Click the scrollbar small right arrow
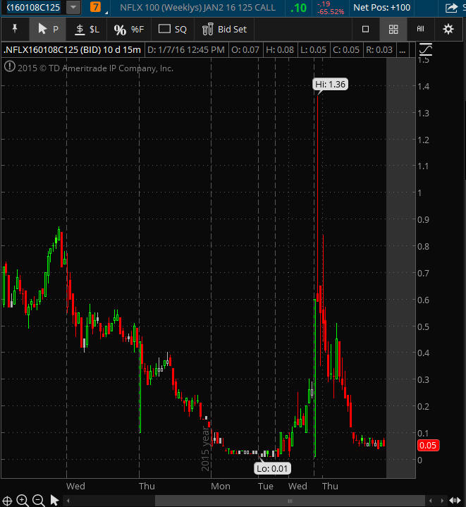This screenshot has width=466, height=507. pyautogui.click(x=442, y=501)
